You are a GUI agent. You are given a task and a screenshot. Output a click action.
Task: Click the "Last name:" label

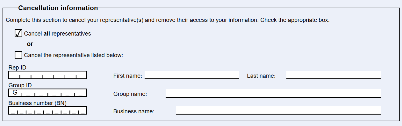click(x=261, y=76)
